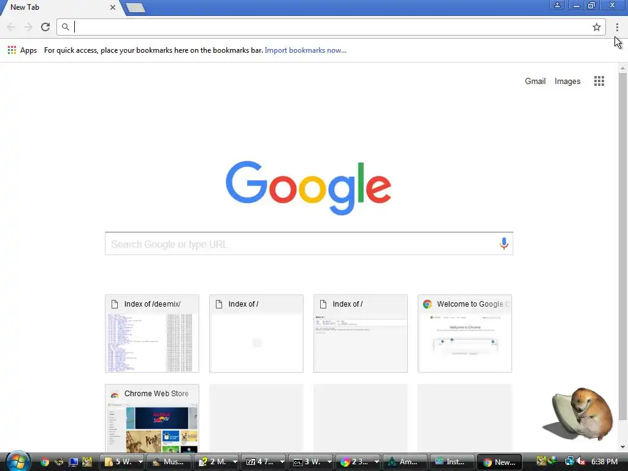Click 'Import bookmarks now...' link
Image resolution: width=628 pixels, height=471 pixels.
[x=305, y=50]
